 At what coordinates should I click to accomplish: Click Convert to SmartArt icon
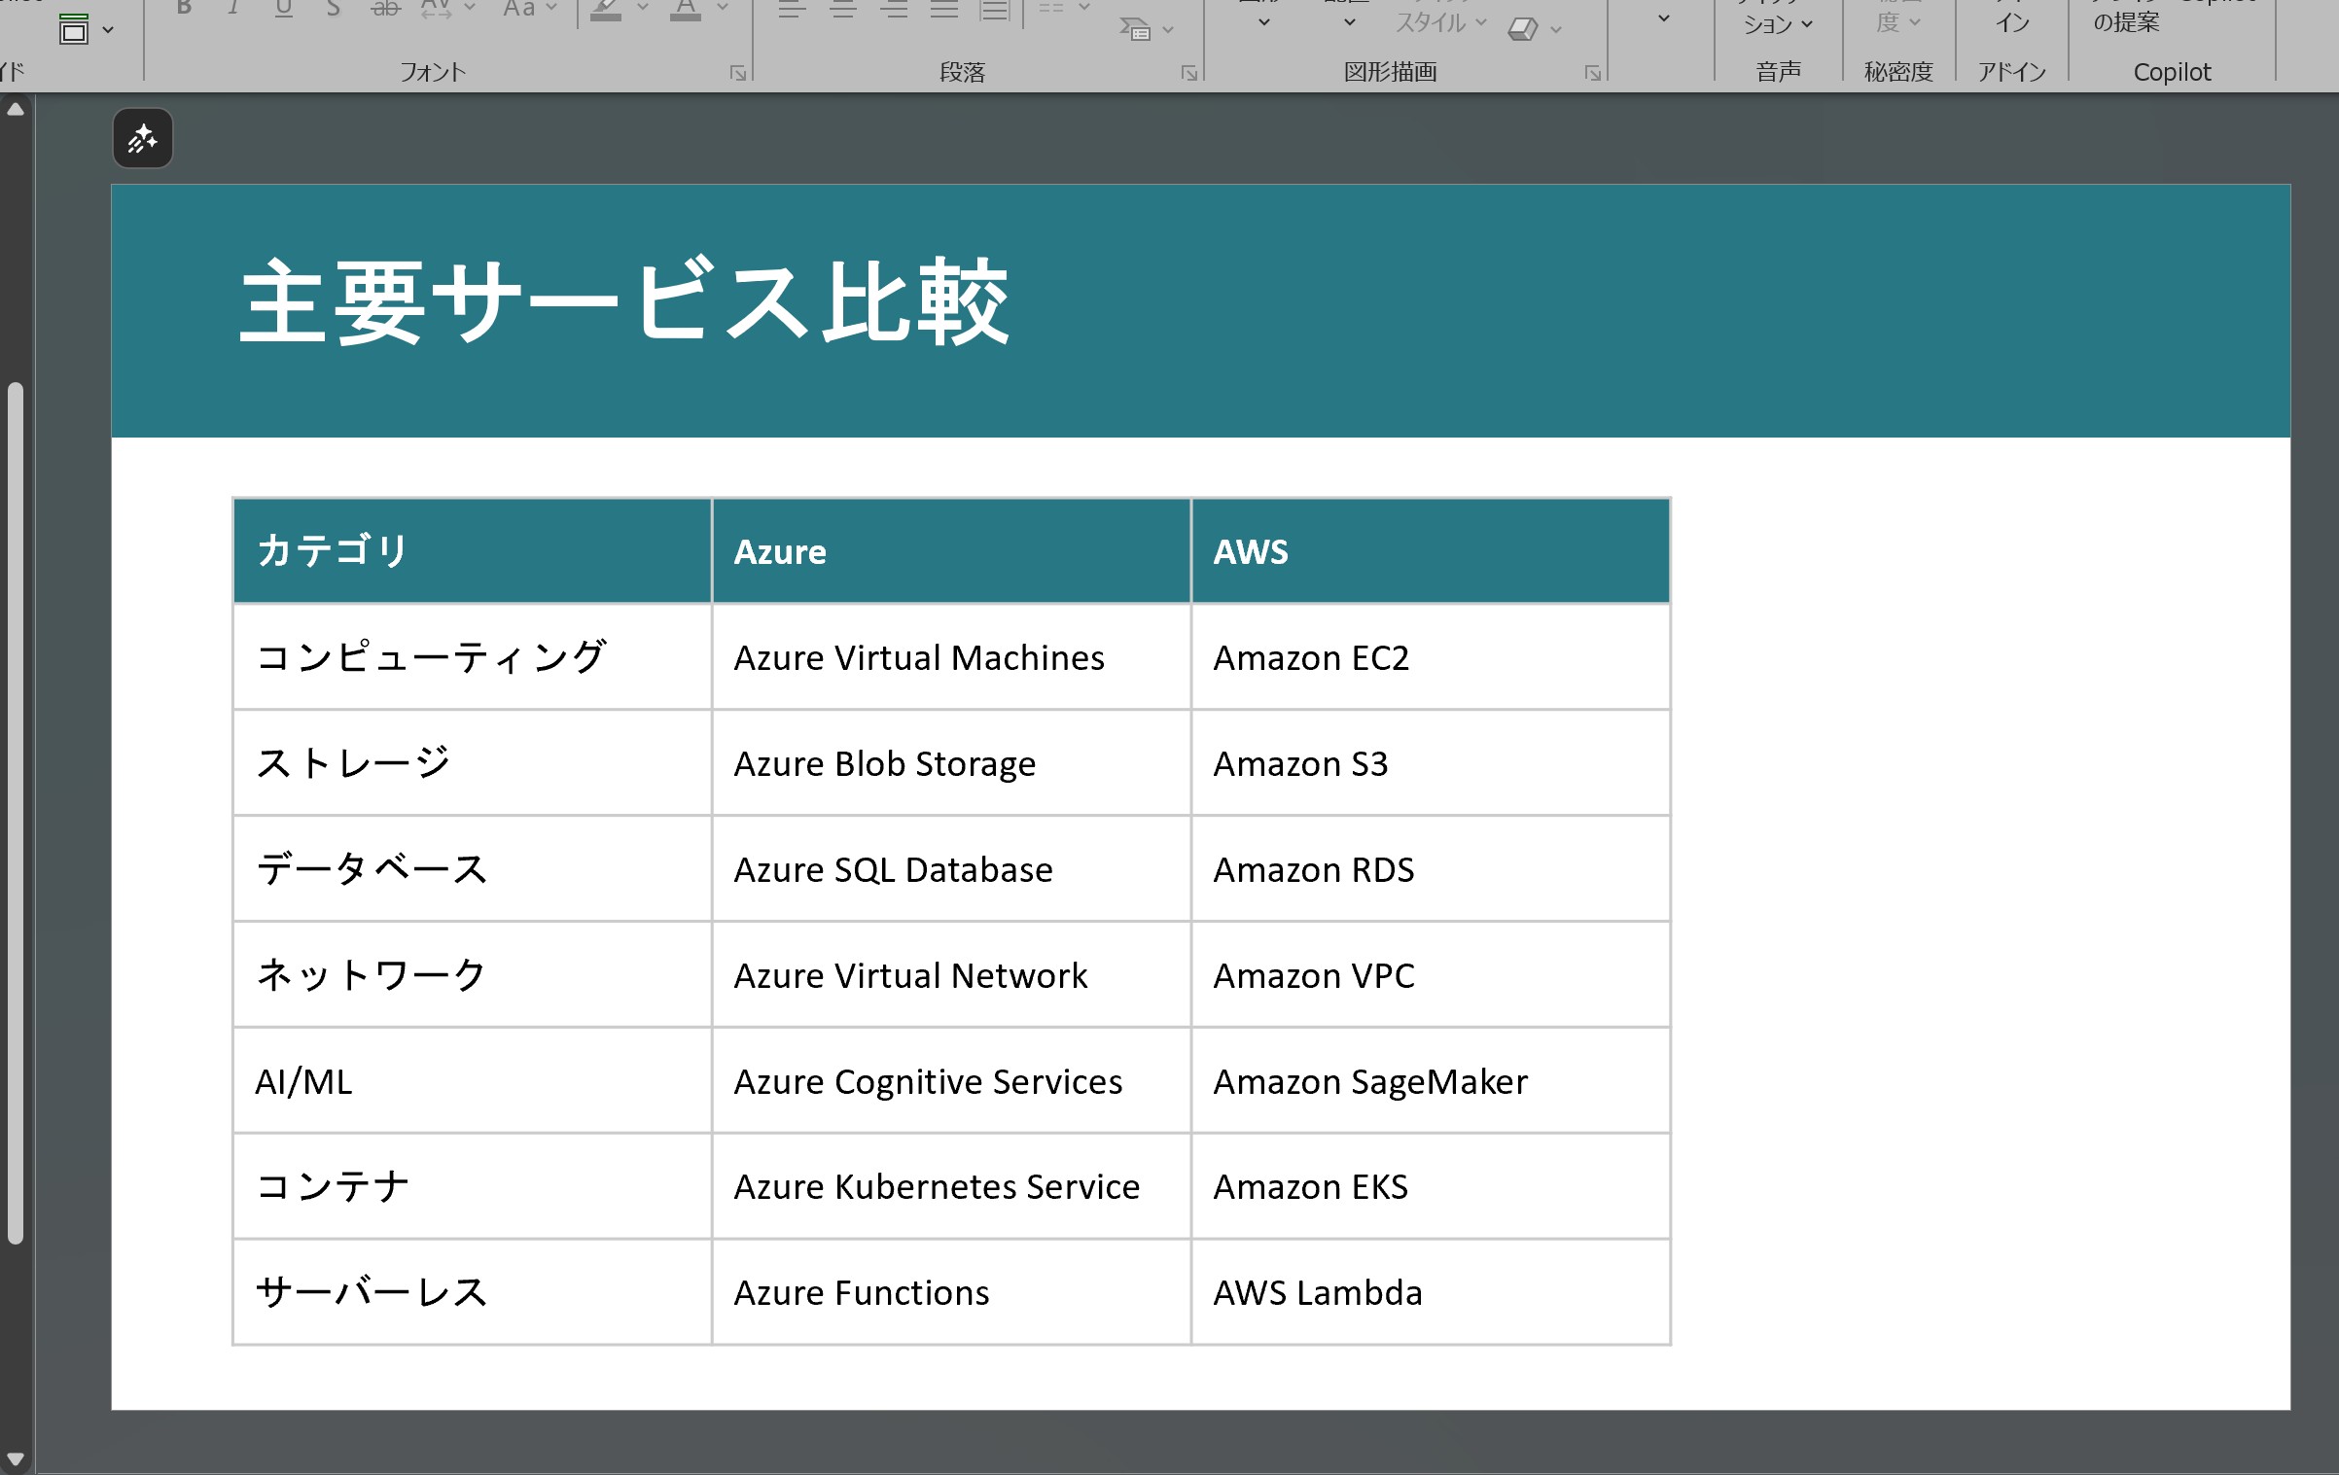point(1134,29)
